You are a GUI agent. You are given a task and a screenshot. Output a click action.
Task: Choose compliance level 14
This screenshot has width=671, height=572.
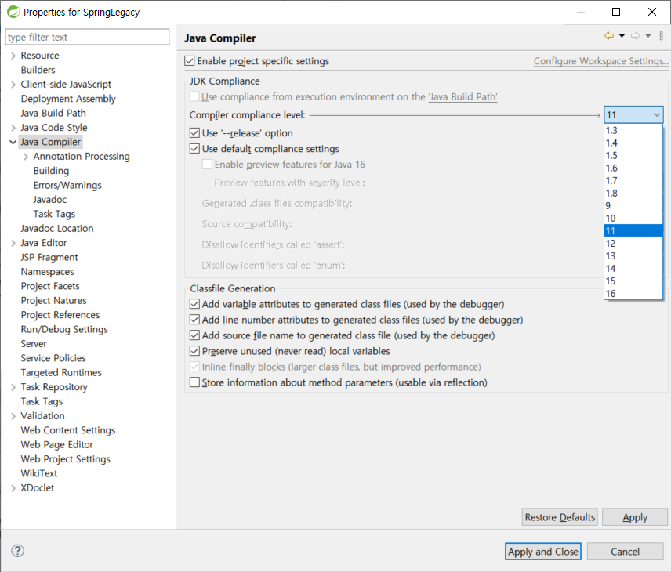point(633,268)
